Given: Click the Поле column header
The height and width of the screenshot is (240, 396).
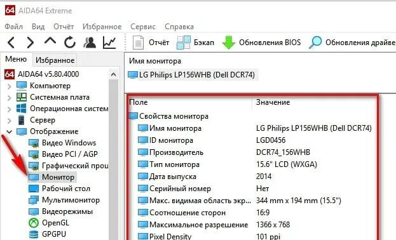Looking at the screenshot, I should click(x=138, y=102).
